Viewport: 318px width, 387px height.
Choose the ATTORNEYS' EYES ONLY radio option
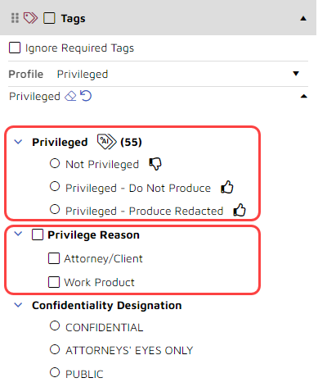[x=55, y=349]
